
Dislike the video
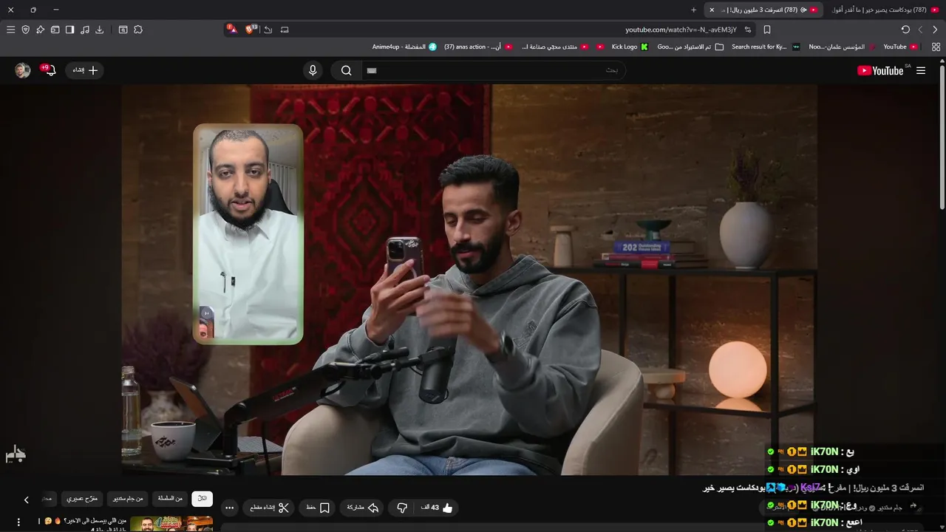coord(401,508)
